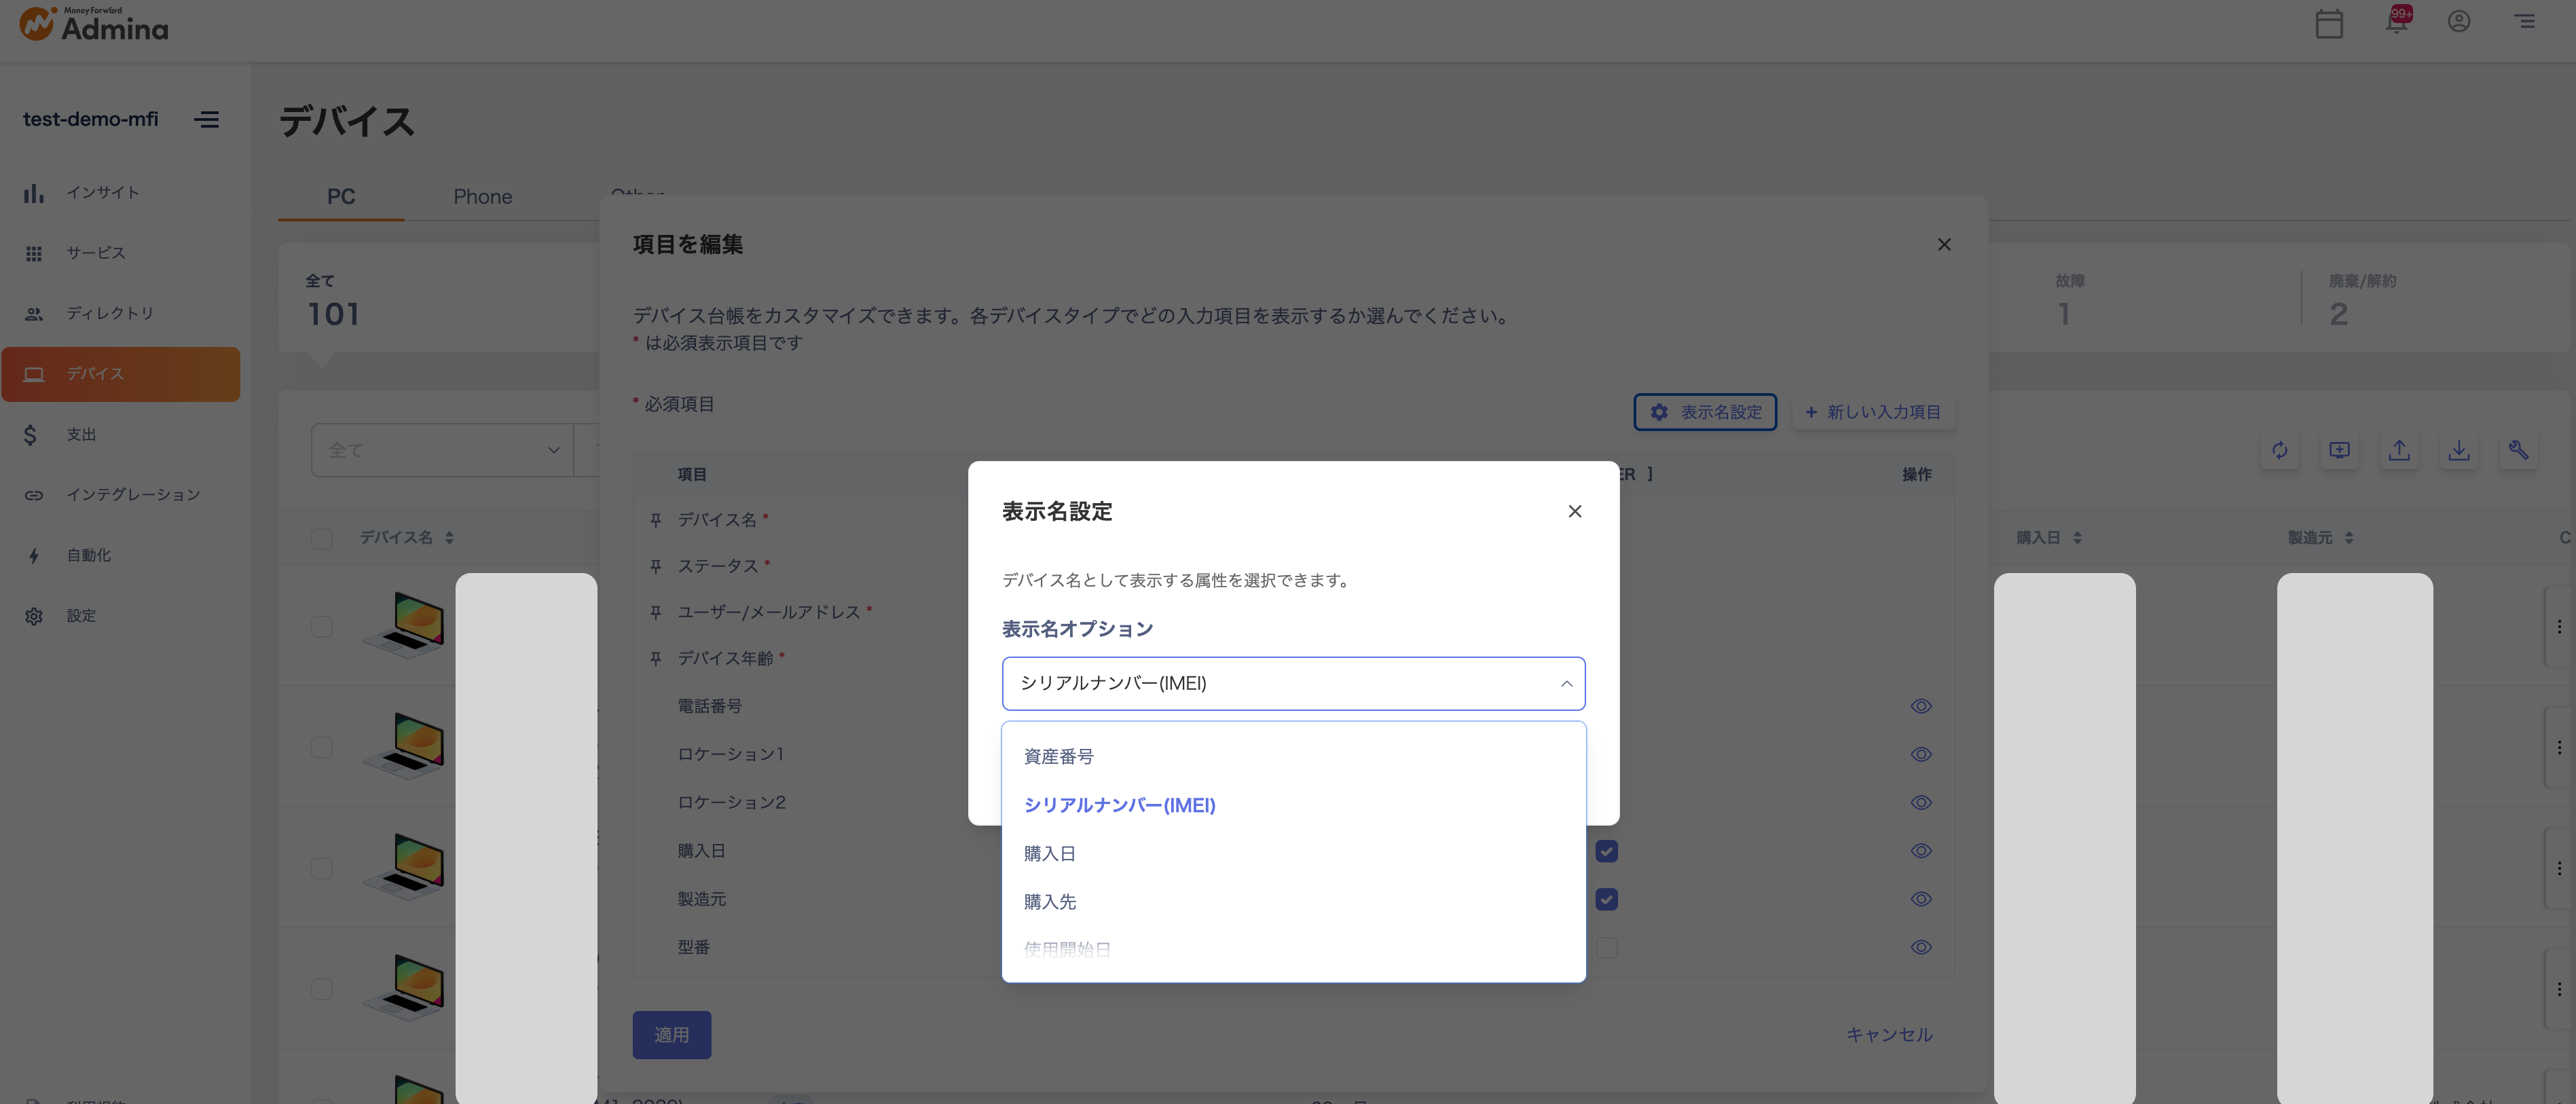Toggle visibility eye for ロケーション1 row

pos(1921,755)
